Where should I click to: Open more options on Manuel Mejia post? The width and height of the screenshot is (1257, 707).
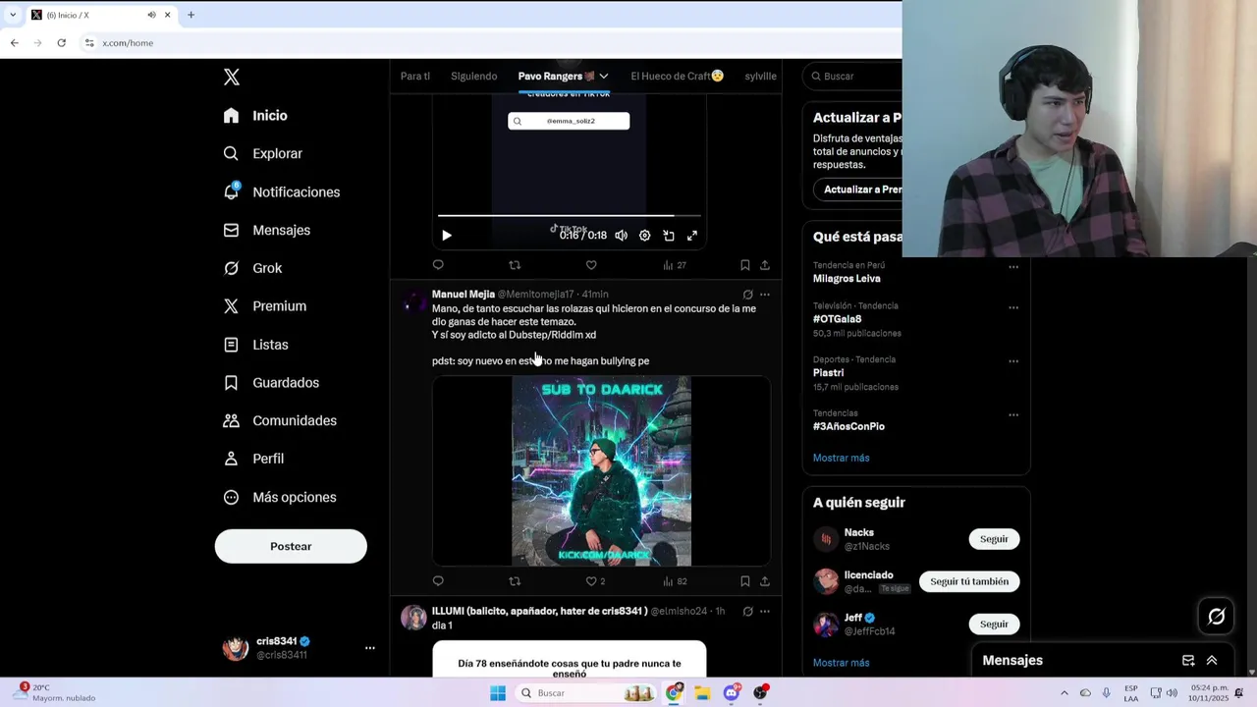coord(765,295)
